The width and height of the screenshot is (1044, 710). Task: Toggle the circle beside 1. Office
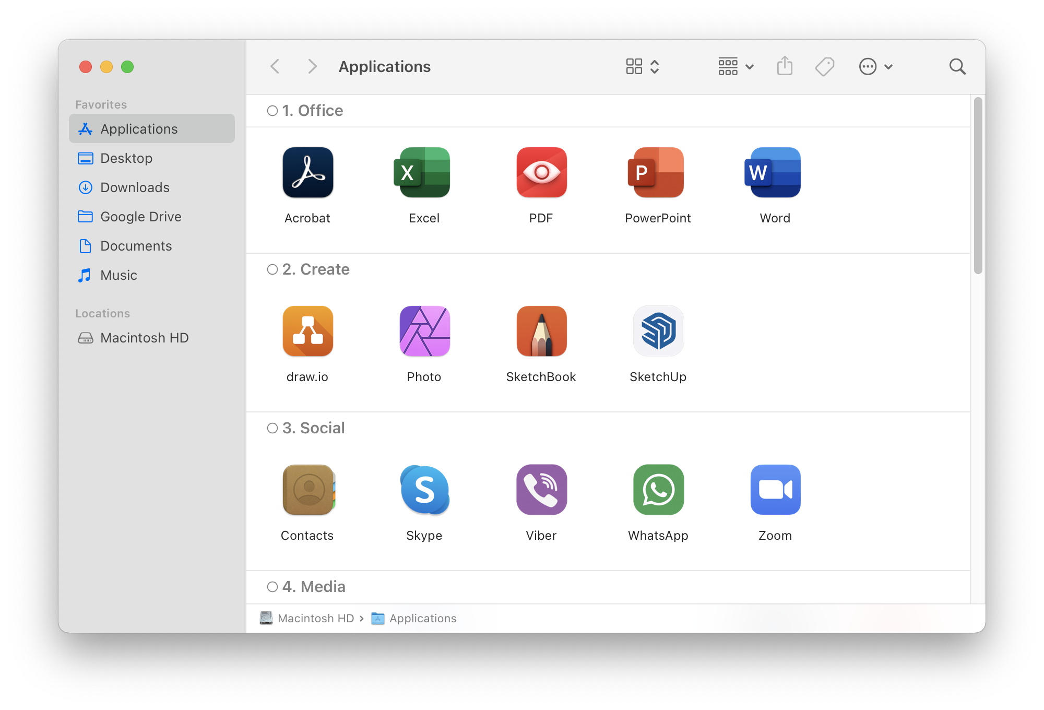tap(272, 111)
